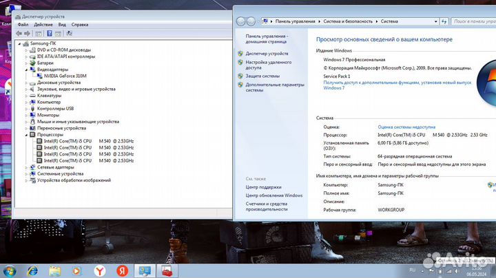Screen dimensions: 496x278
Task: Open Защита системы link
Action: [262, 76]
